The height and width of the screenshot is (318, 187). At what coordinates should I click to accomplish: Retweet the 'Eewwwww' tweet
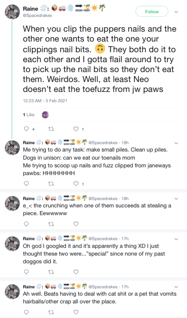point(51,224)
